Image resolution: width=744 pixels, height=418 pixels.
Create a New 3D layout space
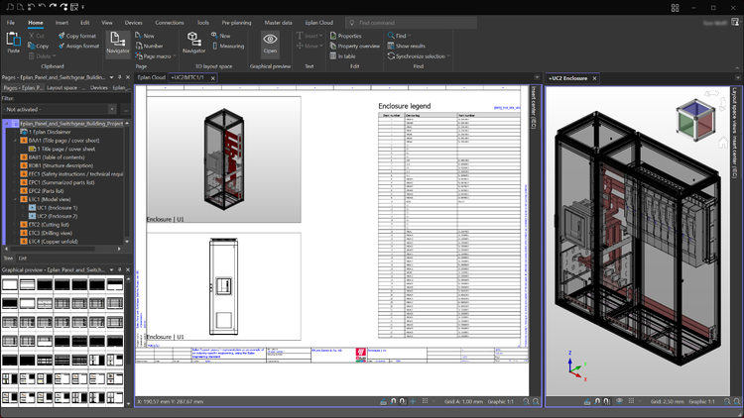pyautogui.click(x=220, y=36)
